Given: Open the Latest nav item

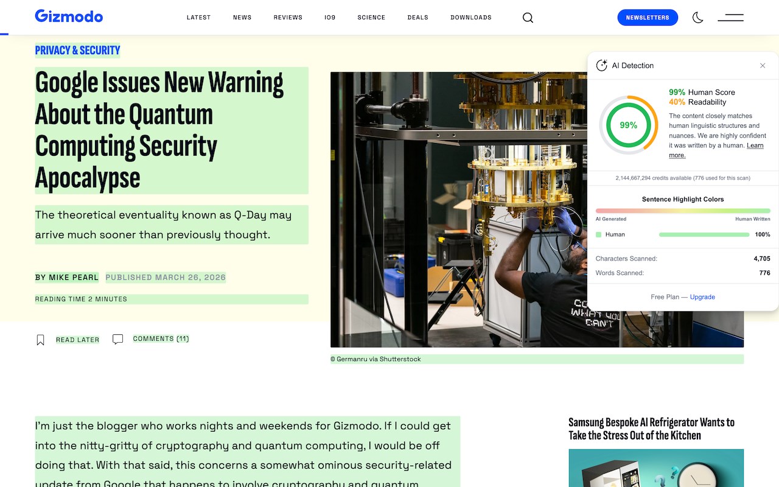Looking at the screenshot, I should 198,18.
